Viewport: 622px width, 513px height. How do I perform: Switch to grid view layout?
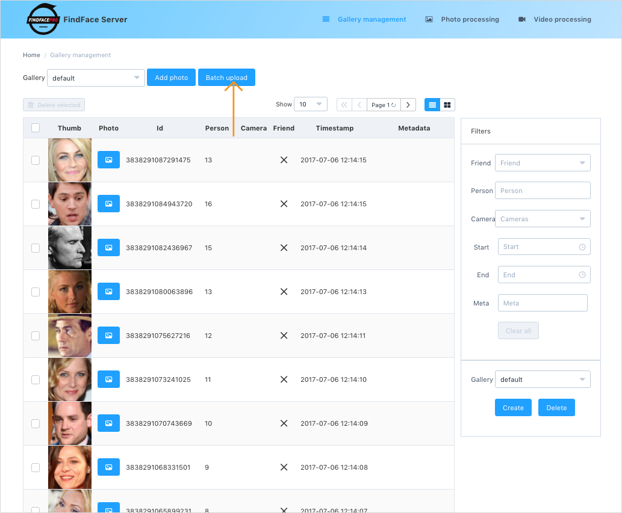tap(447, 105)
